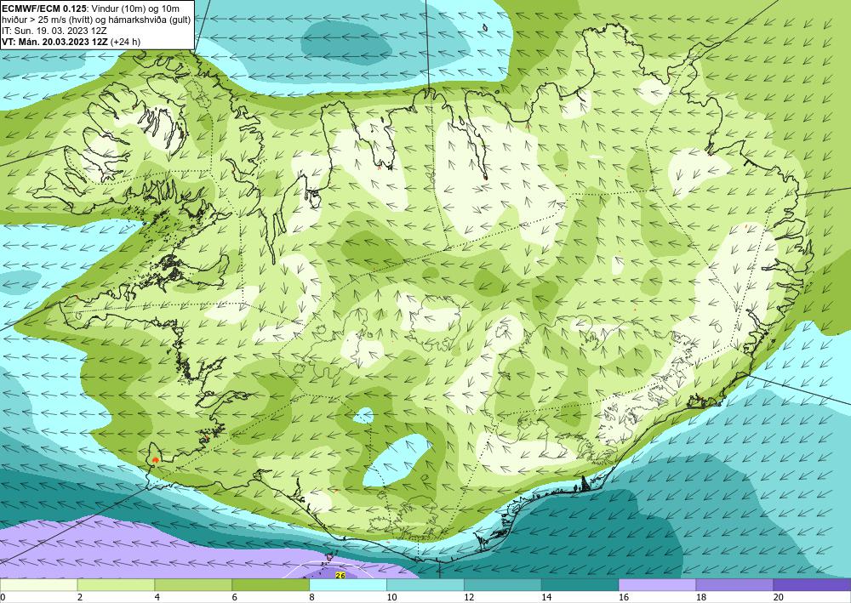This screenshot has width=851, height=603.
Task: Click the legend scale value 14
Action: pos(546,598)
